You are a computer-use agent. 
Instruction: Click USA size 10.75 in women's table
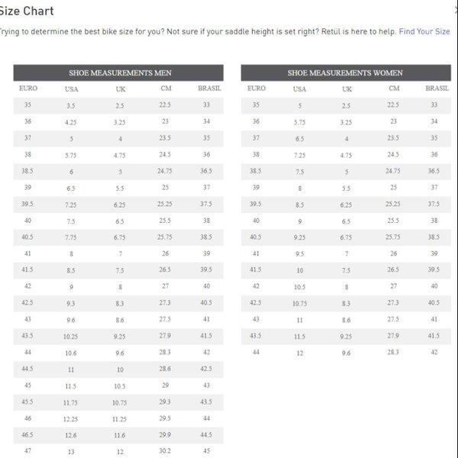(299, 303)
